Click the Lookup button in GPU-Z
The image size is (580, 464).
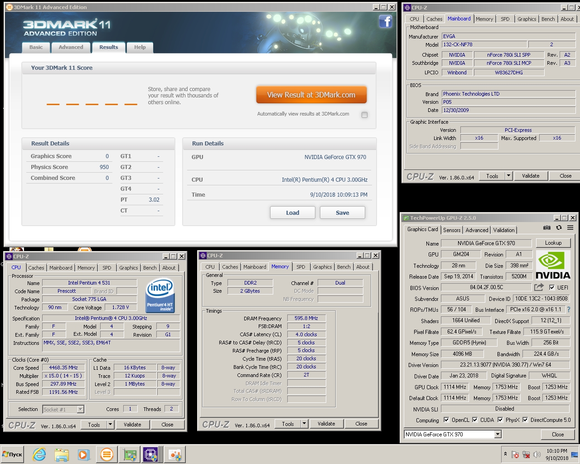(x=553, y=243)
